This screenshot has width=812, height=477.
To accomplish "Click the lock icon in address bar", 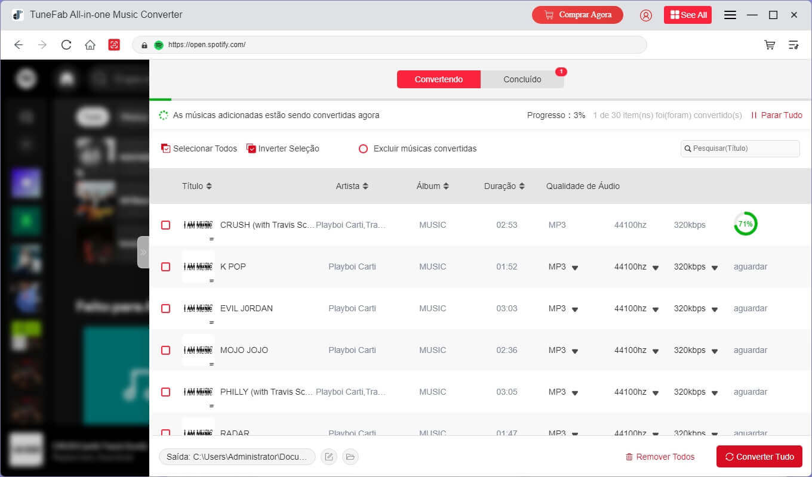I will [144, 45].
